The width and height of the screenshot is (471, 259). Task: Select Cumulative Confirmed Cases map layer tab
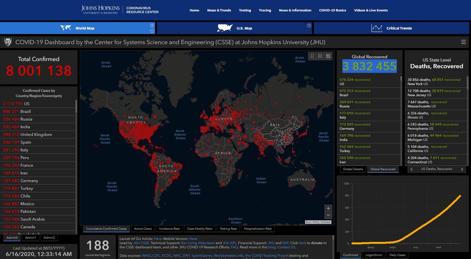(x=106, y=229)
